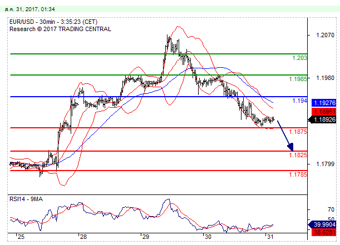Click the green resistance label 1.203
Viewport: 340px width, 245px height.
pos(299,58)
